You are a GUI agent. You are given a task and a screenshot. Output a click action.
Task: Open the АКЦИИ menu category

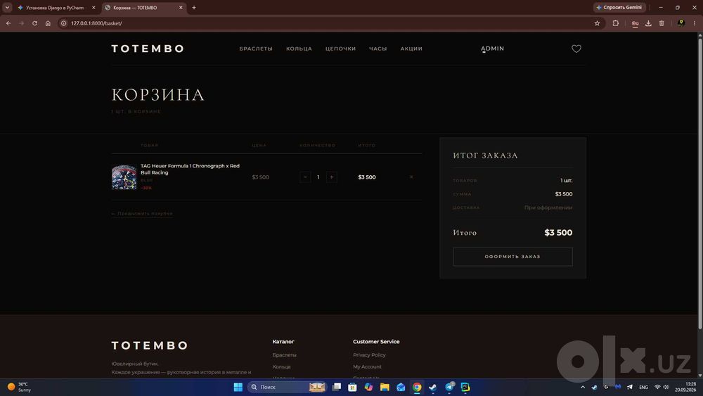click(411, 49)
